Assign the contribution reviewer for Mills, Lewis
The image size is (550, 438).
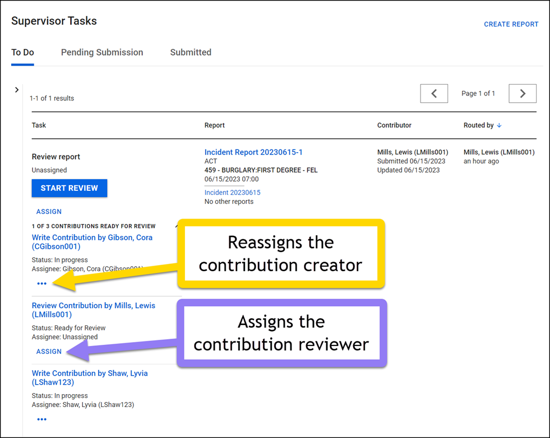pyautogui.click(x=49, y=351)
